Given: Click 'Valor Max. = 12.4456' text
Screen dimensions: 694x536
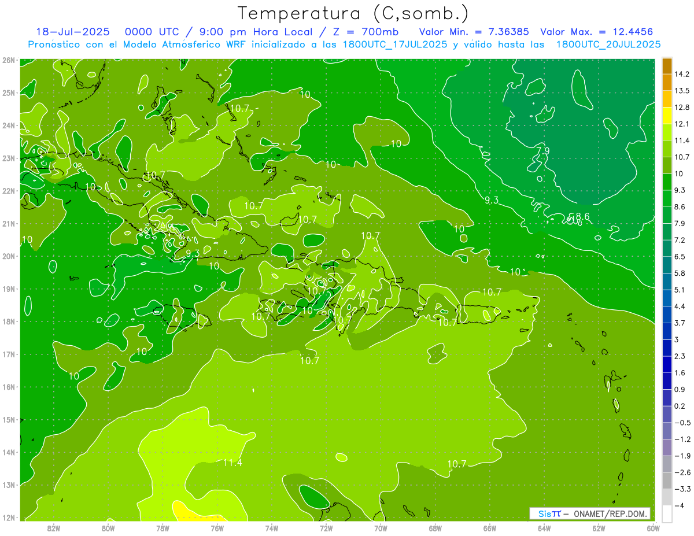Looking at the screenshot, I should click(596, 32).
